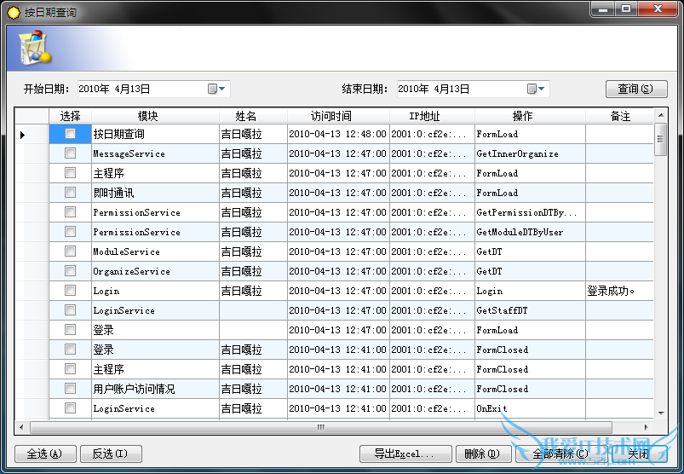Click the 全部清除(C) clear all button
Image resolution: width=684 pixels, height=474 pixels.
tap(560, 454)
